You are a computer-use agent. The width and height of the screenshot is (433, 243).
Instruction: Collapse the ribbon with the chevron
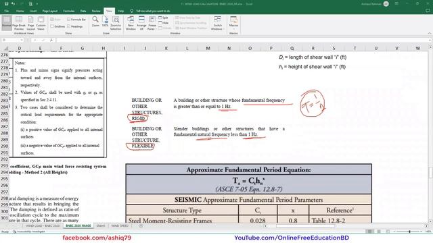click(x=430, y=33)
